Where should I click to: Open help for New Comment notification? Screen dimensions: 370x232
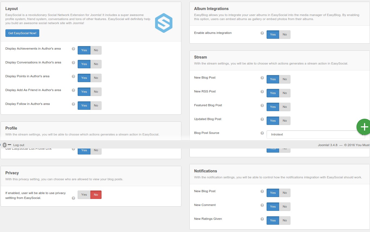point(262,205)
